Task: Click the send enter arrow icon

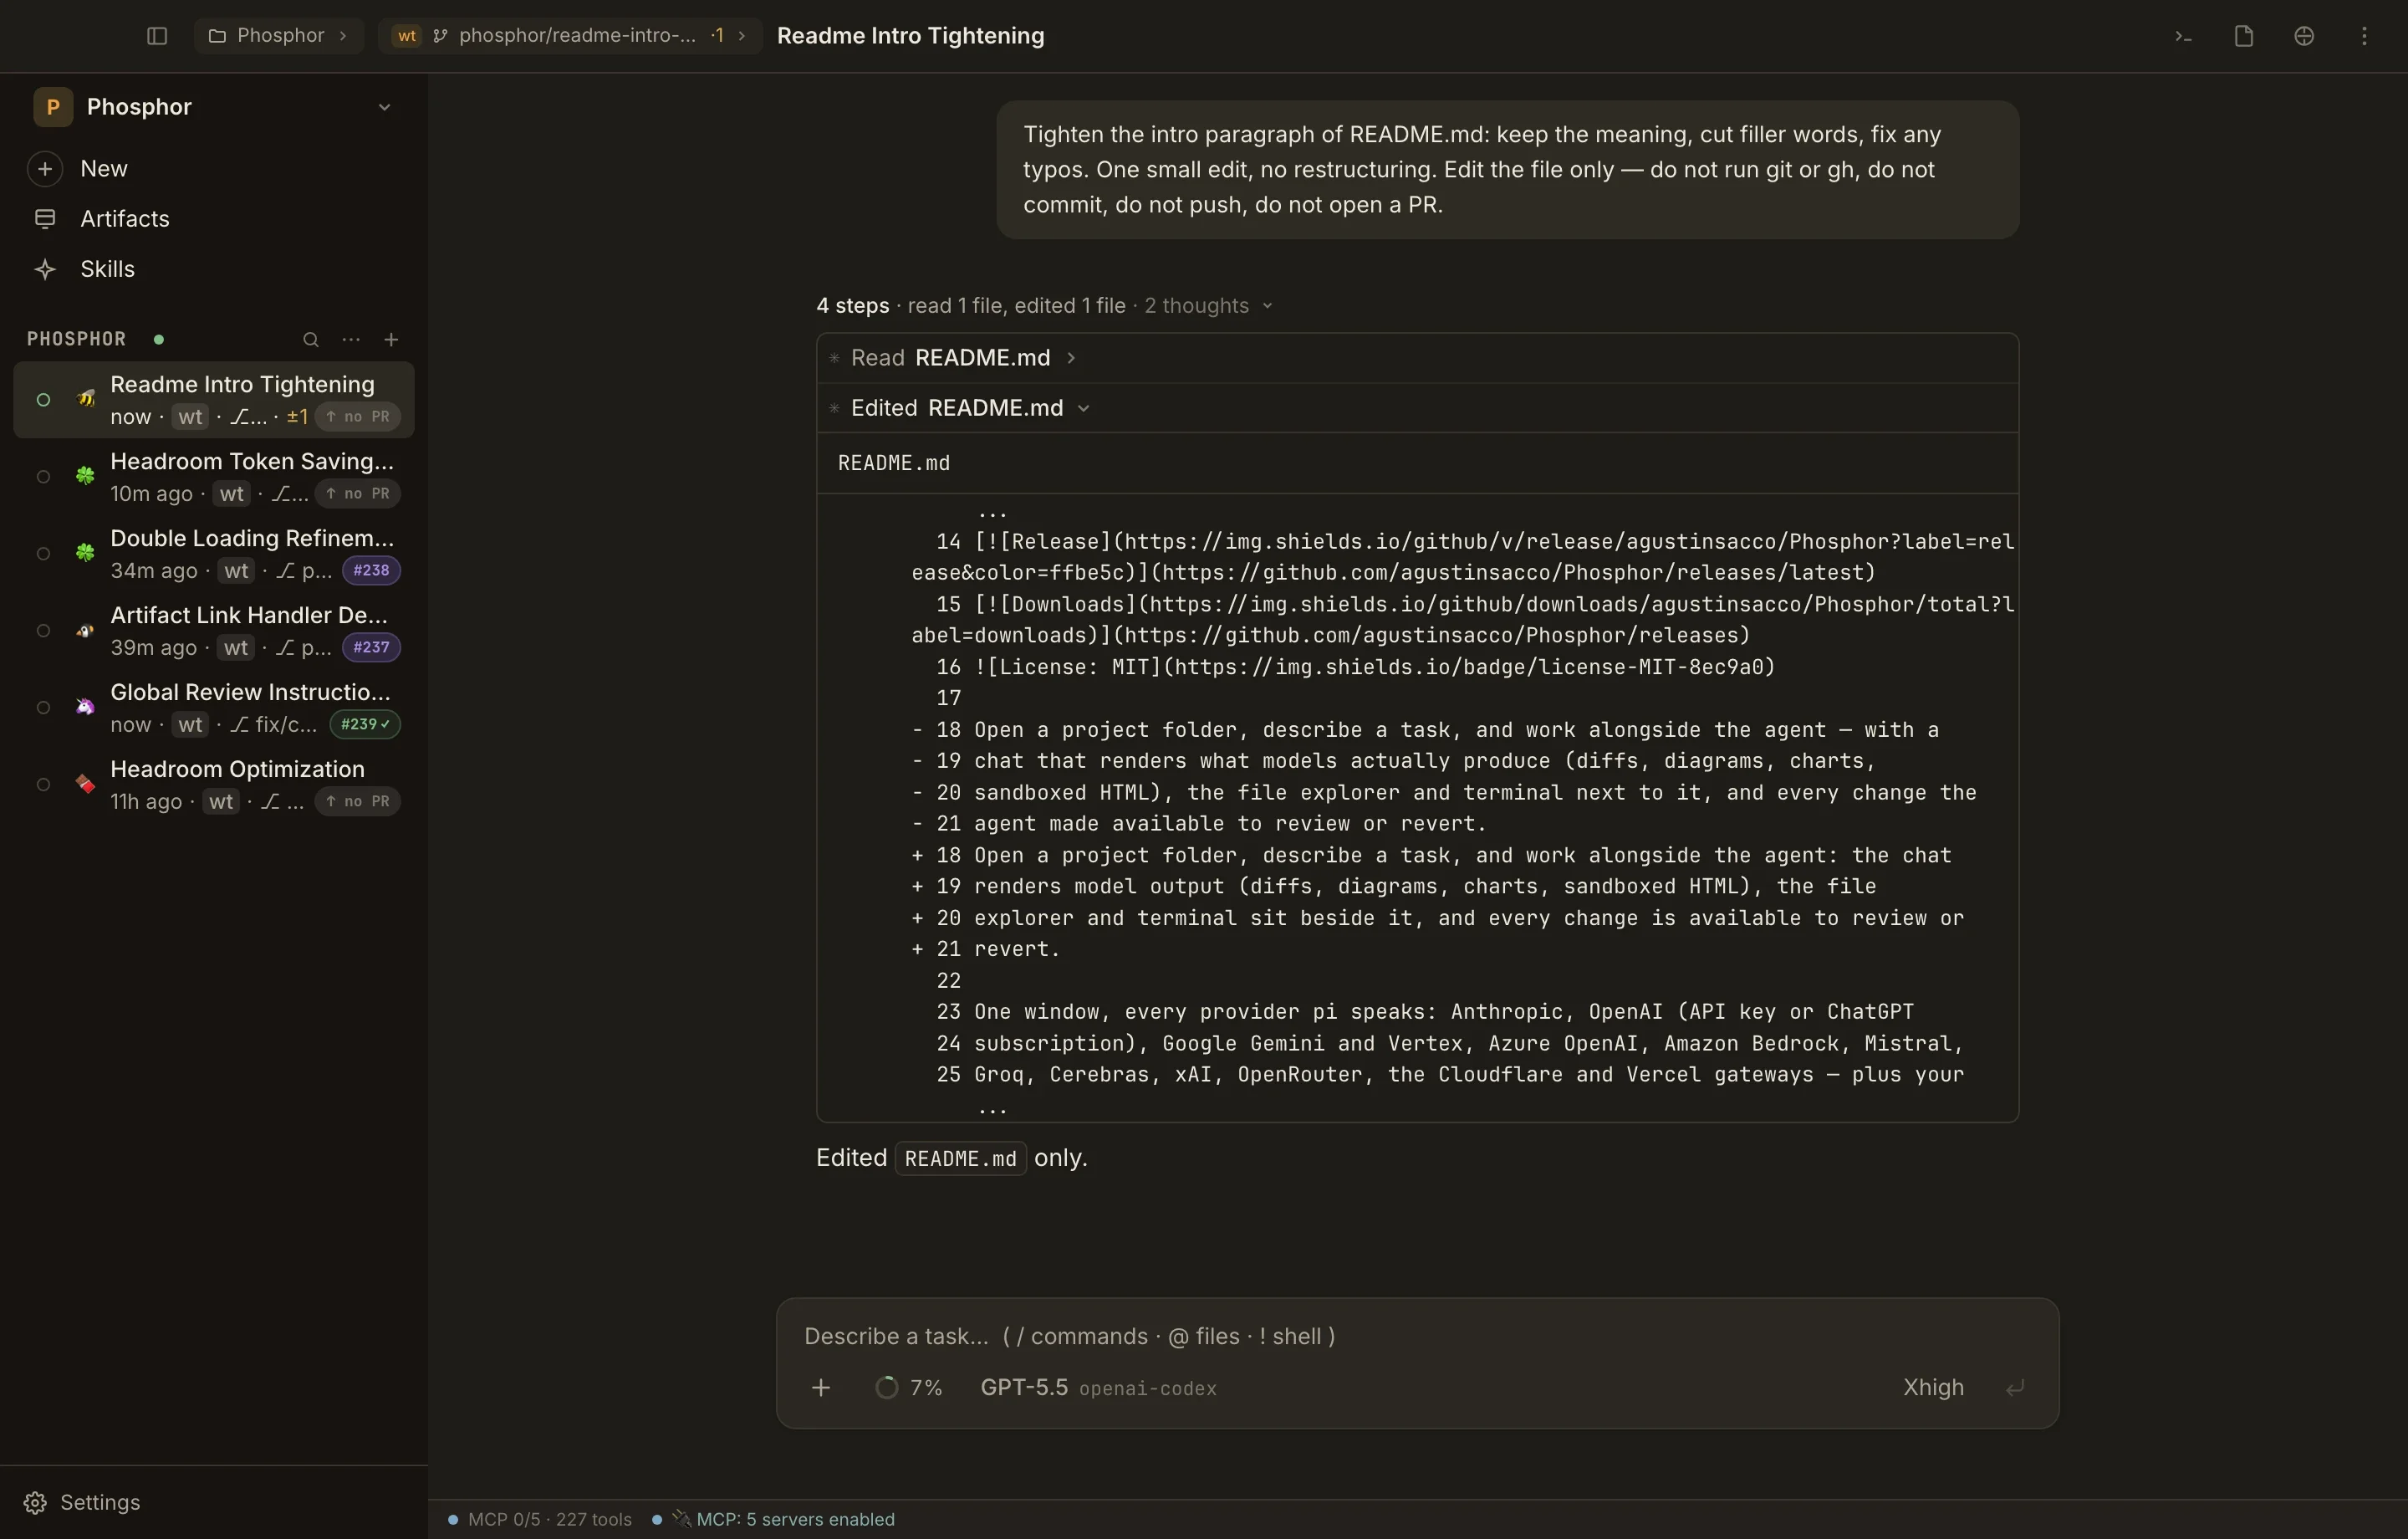Action: pyautogui.click(x=2015, y=1388)
